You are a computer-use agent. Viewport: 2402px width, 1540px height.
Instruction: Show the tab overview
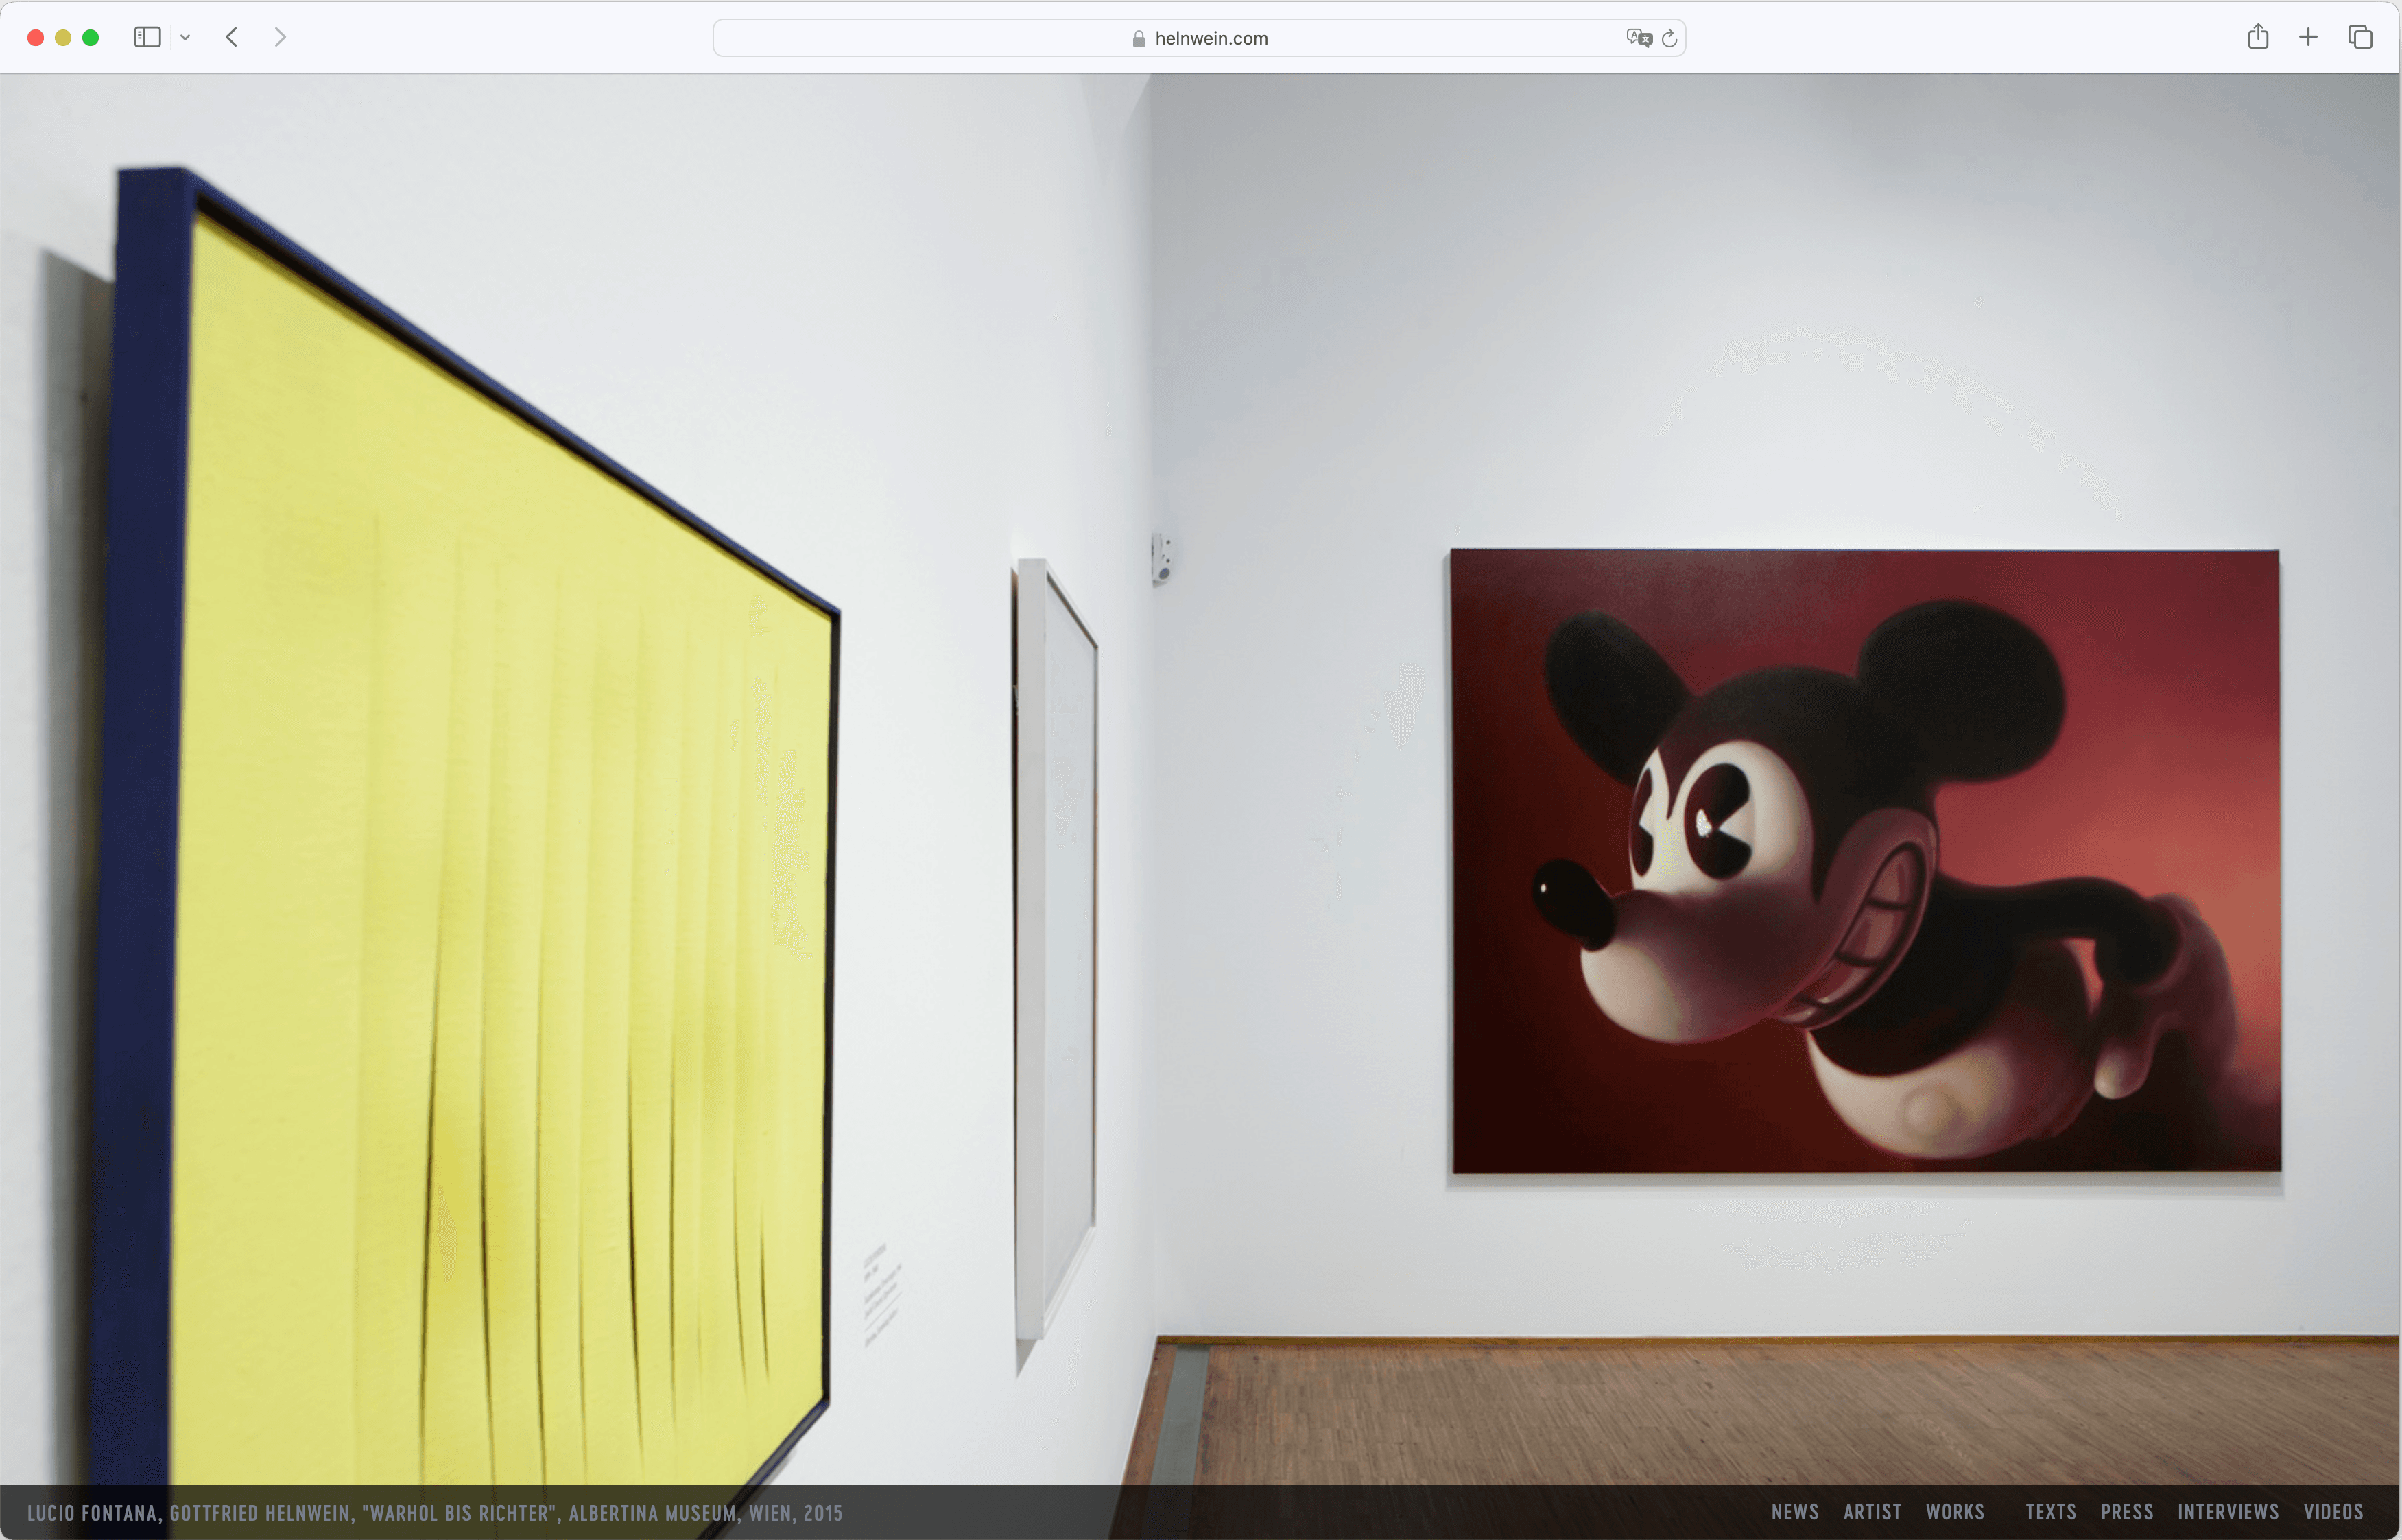(x=2359, y=37)
